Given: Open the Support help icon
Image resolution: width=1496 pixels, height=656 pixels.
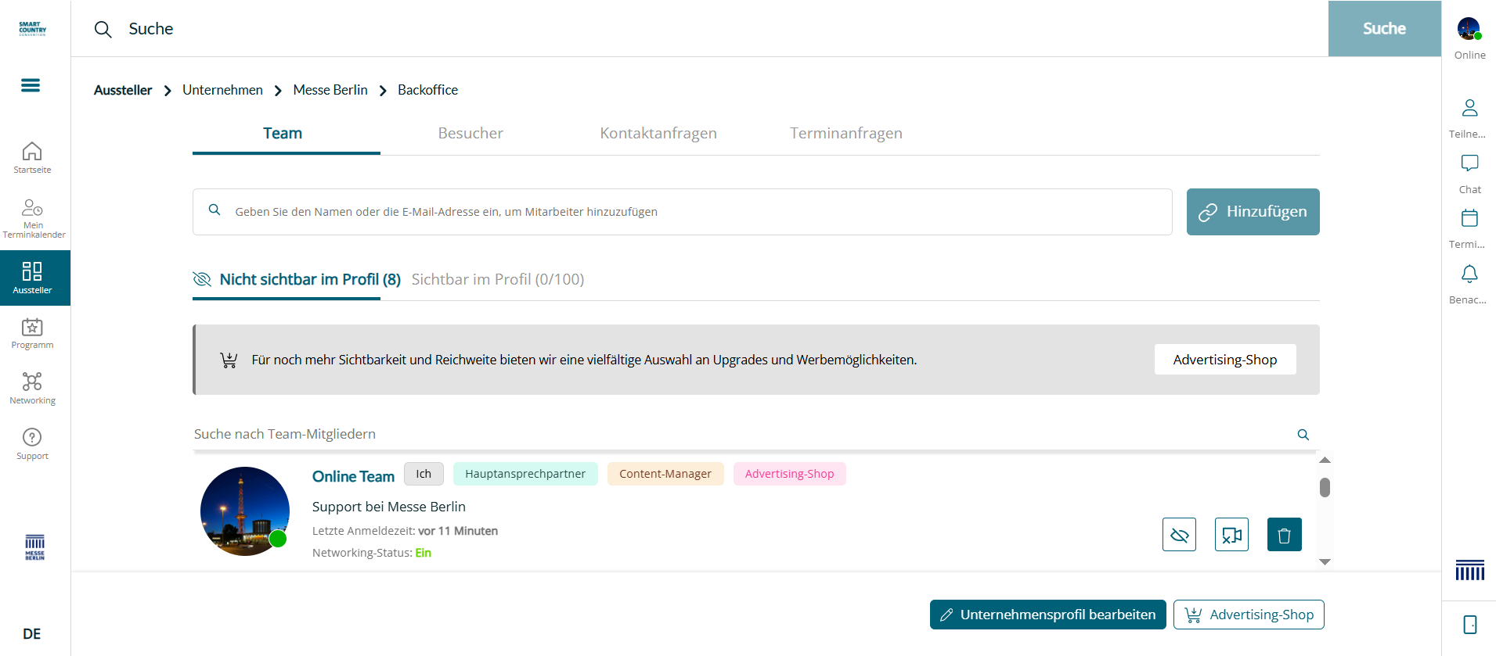Looking at the screenshot, I should 32,444.
